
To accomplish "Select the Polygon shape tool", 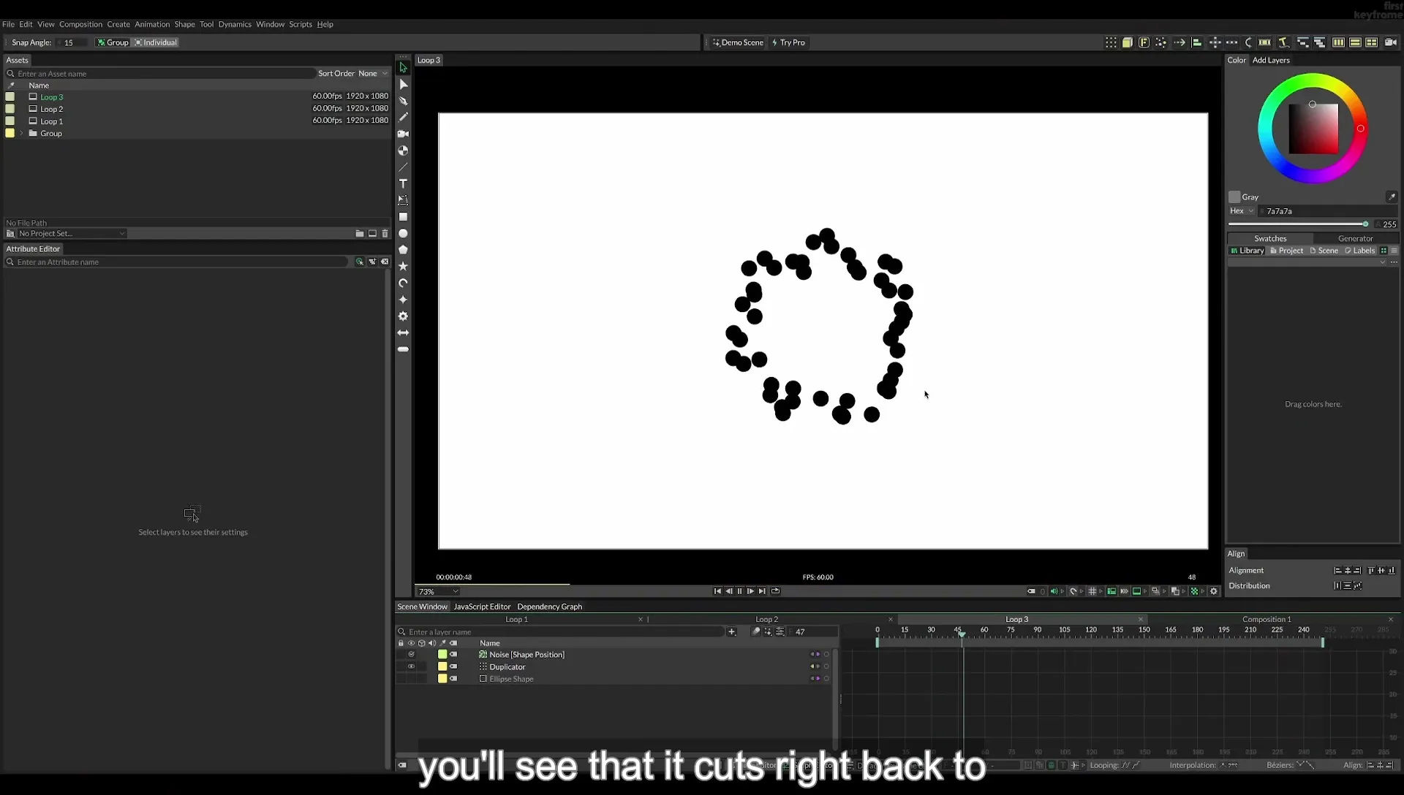I will (x=403, y=250).
